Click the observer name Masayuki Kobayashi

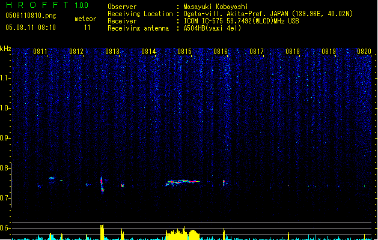(x=216, y=7)
